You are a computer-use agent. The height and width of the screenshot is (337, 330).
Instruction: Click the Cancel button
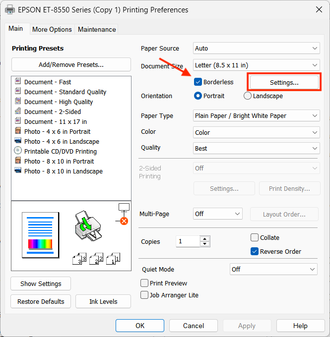point(194,326)
